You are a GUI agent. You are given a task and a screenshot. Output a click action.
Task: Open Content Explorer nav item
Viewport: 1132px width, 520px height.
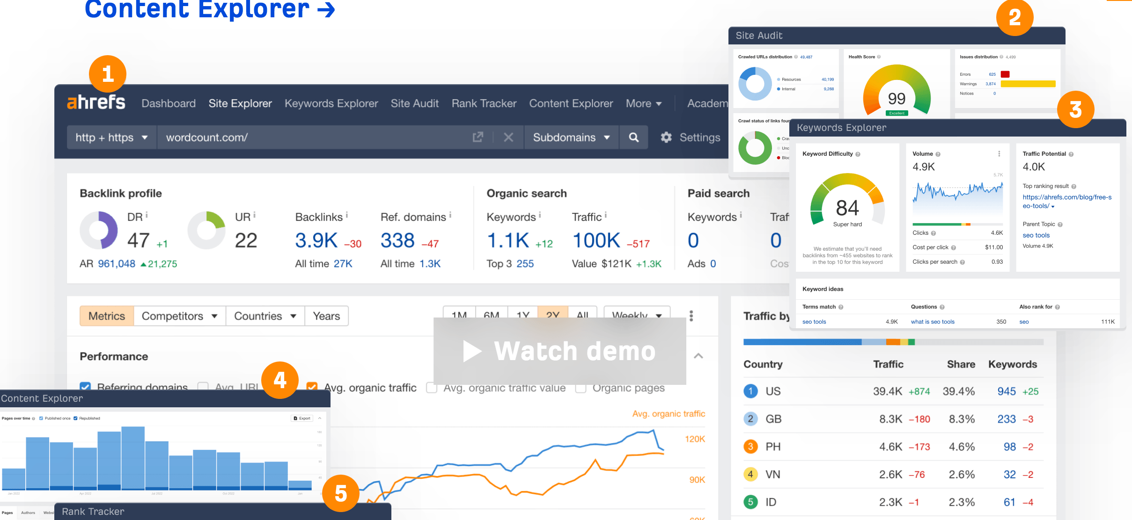coord(571,103)
